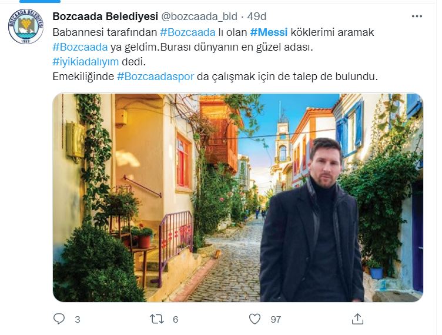Click the like count 97
The width and height of the screenshot is (442, 335).
click(x=276, y=320)
